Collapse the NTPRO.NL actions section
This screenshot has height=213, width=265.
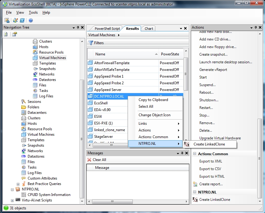(x=195, y=192)
